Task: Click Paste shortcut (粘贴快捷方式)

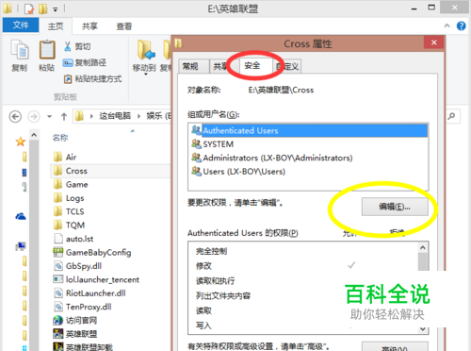Action: point(92,79)
